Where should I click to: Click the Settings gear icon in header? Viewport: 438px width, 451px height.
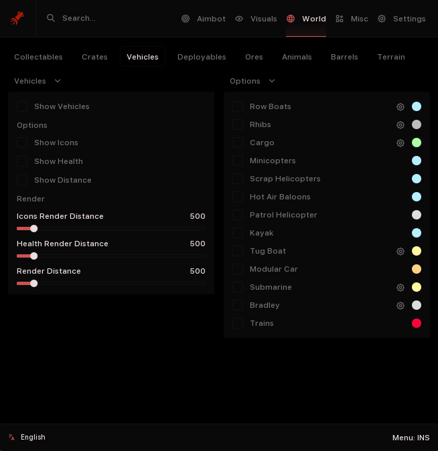tap(382, 19)
